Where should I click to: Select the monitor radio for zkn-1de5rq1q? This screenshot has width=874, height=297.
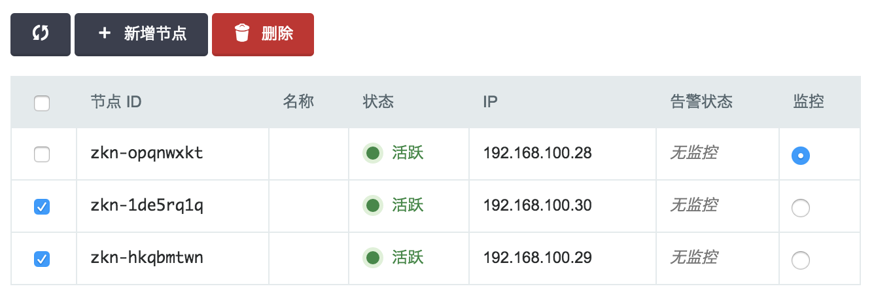[x=801, y=208]
